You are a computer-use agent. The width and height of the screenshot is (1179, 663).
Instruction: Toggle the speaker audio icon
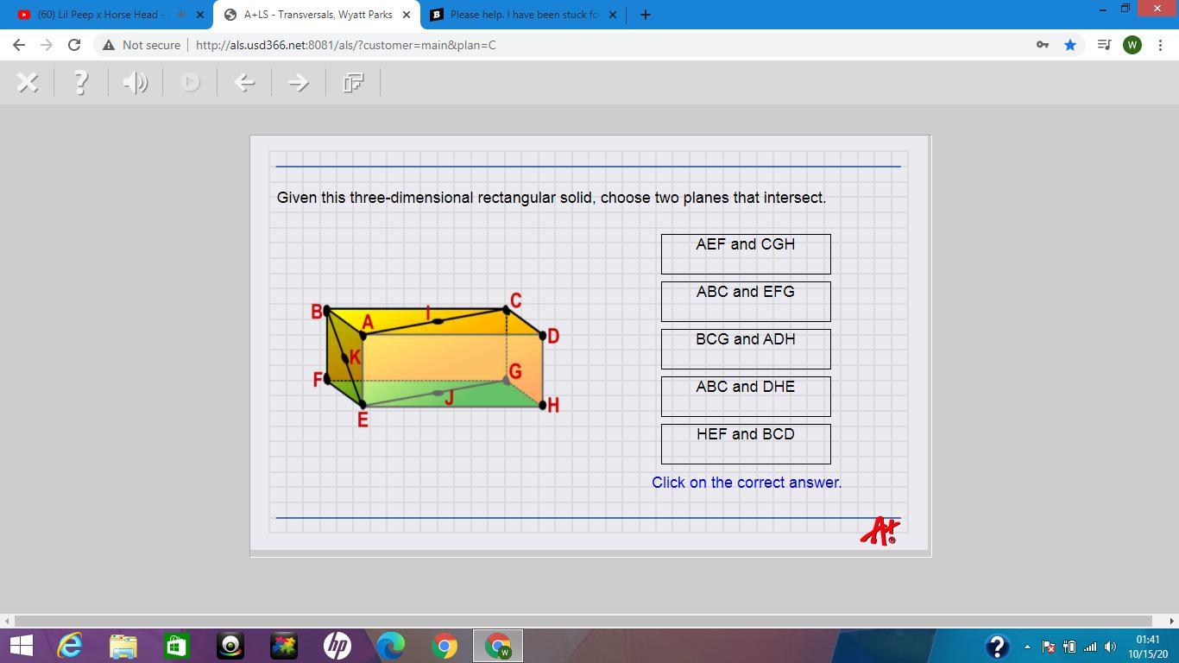[x=136, y=83]
